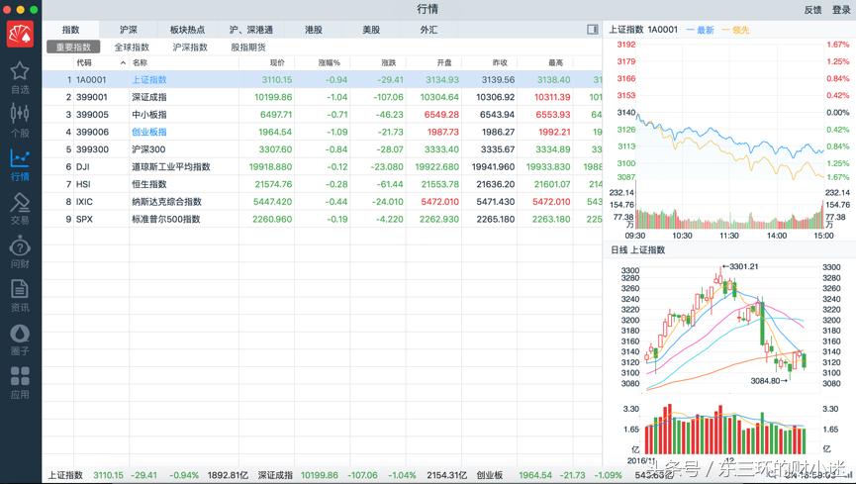Select the 沪深指数 sub-tab
This screenshot has width=856, height=484.
(190, 47)
